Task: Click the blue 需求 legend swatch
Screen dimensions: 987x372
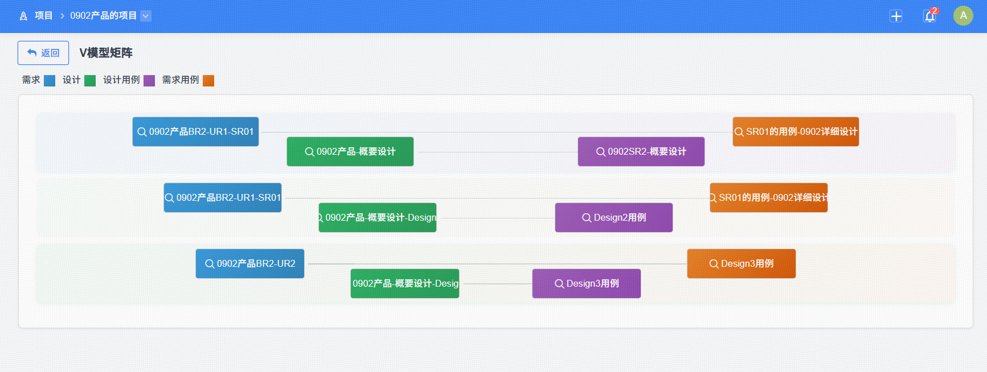Action: coord(50,80)
